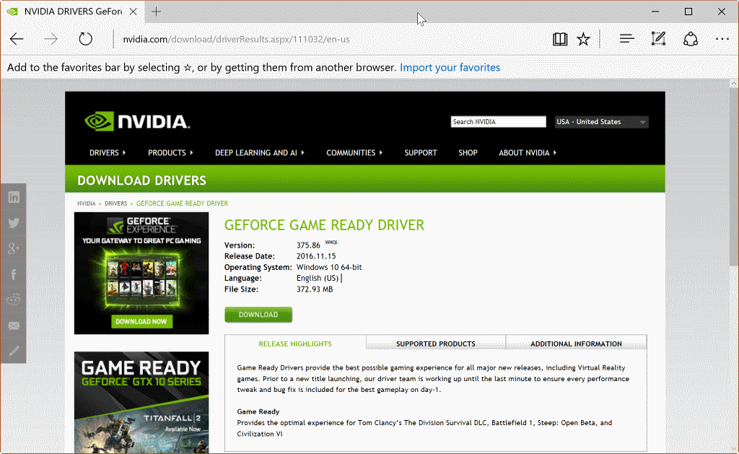The width and height of the screenshot is (739, 454).
Task: Open the More actions ellipsis menu
Action: (722, 39)
